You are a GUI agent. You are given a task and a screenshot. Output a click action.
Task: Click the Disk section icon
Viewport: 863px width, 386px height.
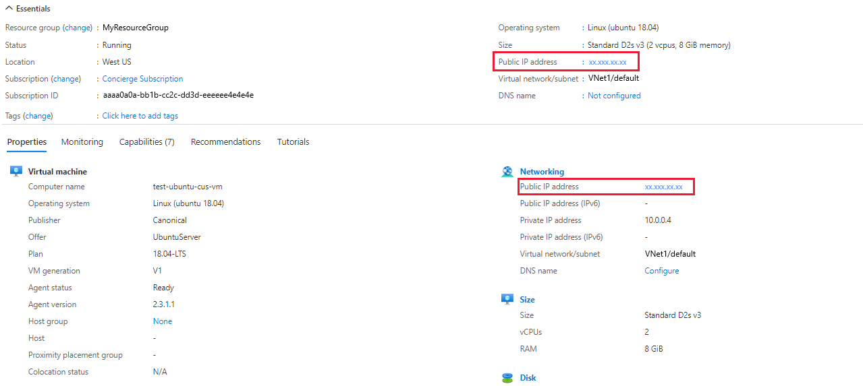pos(507,378)
